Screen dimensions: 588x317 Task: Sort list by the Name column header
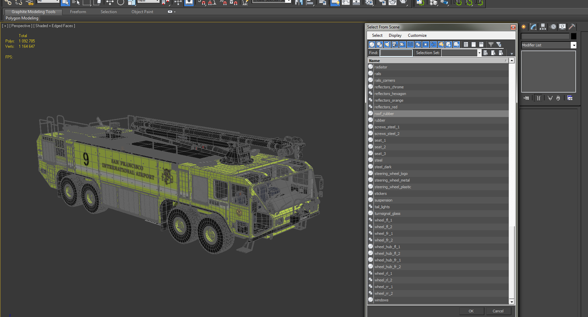438,61
